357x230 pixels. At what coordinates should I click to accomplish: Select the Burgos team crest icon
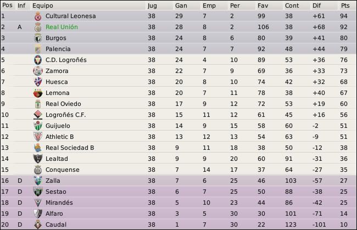(38, 38)
